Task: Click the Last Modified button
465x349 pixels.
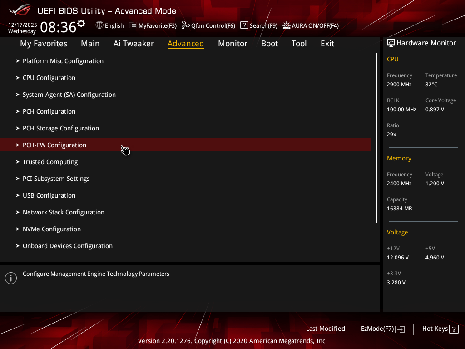Action: click(x=325, y=329)
